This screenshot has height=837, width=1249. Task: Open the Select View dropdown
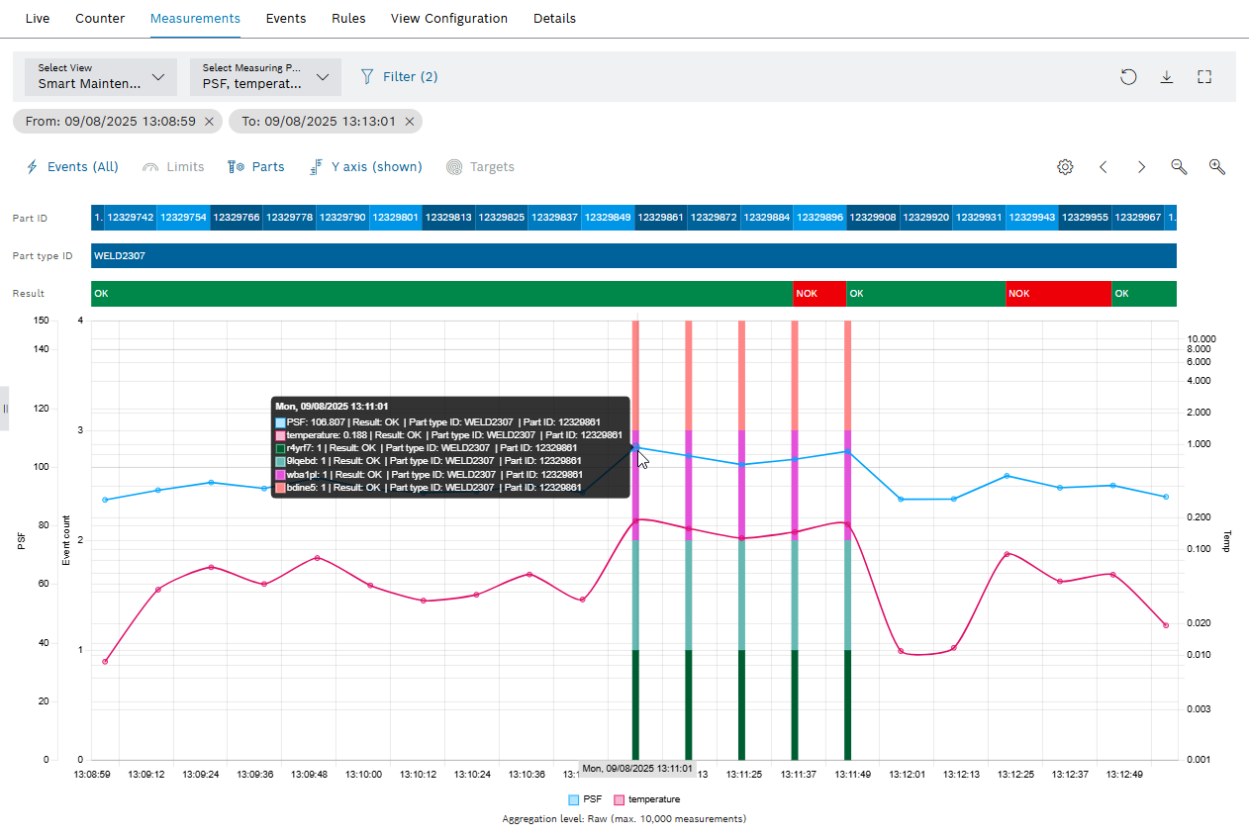(x=99, y=76)
